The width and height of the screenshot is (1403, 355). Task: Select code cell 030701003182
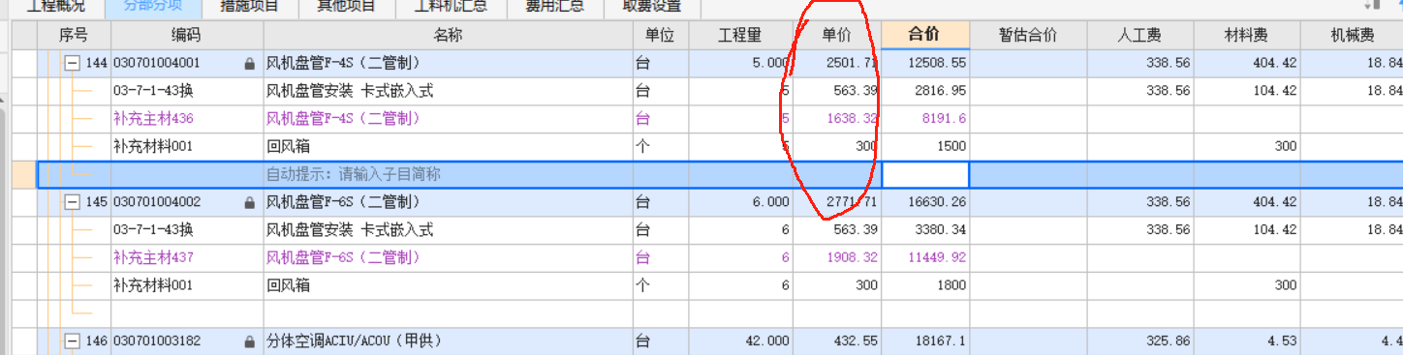click(157, 342)
